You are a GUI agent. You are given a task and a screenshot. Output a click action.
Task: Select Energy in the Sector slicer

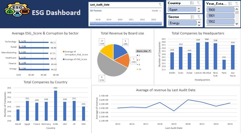pos(182,23)
